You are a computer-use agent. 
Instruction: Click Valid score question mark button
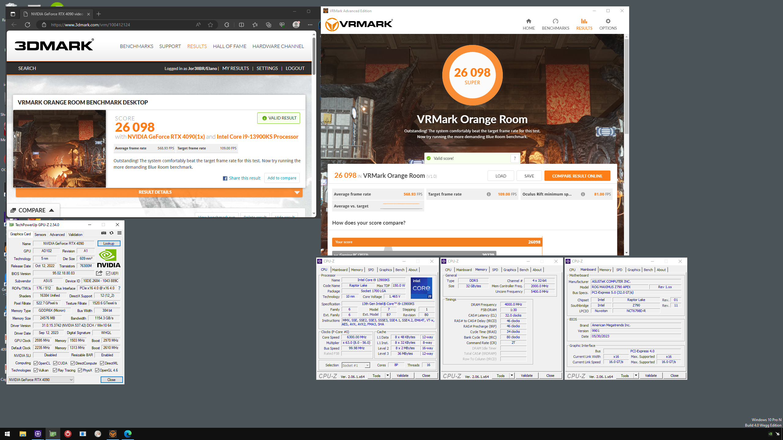click(515, 158)
